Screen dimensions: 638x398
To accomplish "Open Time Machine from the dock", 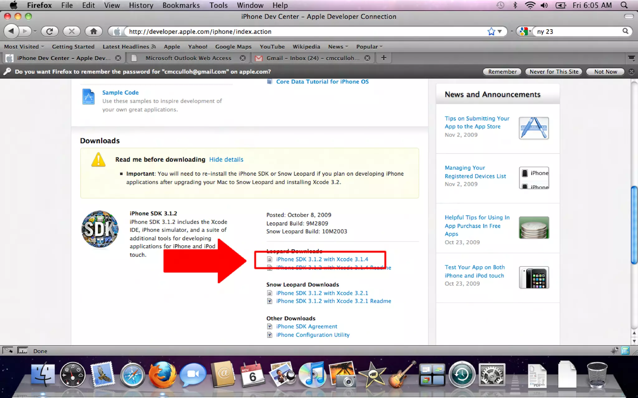I will pos(462,375).
